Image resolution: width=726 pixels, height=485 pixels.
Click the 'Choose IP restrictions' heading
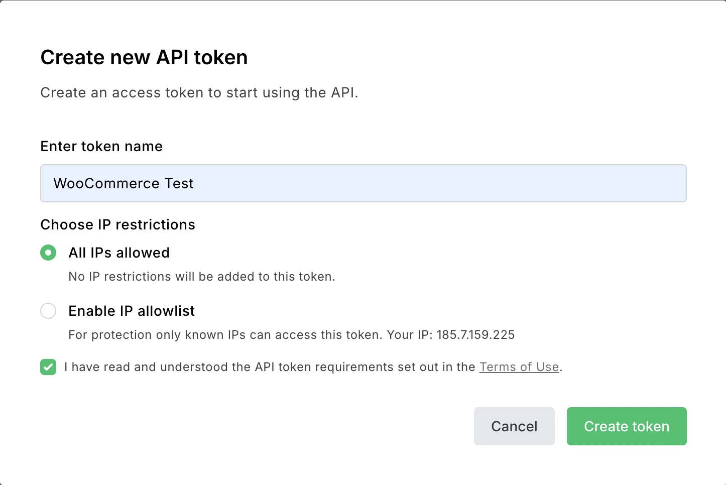(117, 224)
